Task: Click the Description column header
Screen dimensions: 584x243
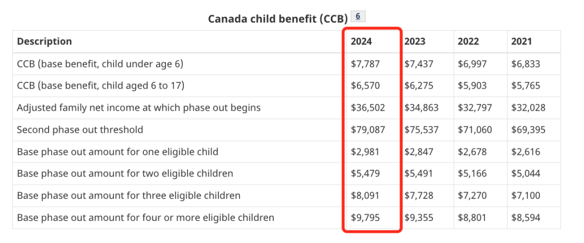Action: [x=44, y=42]
